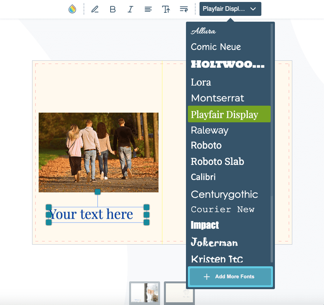Viewport: 324px width, 305px height.
Task: Open the first page thumbnail at bottom
Action: [x=145, y=293]
